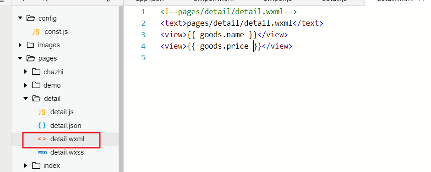Open detail.json in the file tree
The height and width of the screenshot is (172, 431).
tap(65, 126)
